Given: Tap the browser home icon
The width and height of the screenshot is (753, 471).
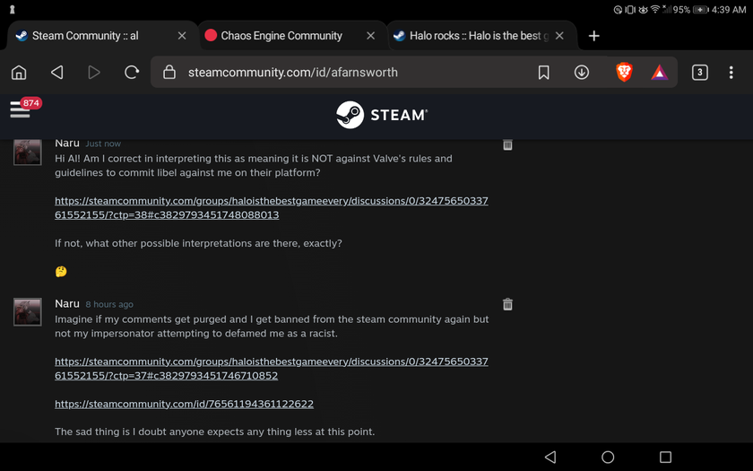Looking at the screenshot, I should [x=19, y=73].
